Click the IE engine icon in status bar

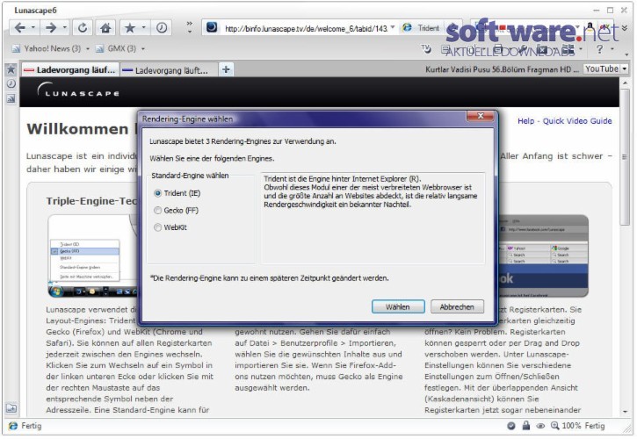click(13, 426)
